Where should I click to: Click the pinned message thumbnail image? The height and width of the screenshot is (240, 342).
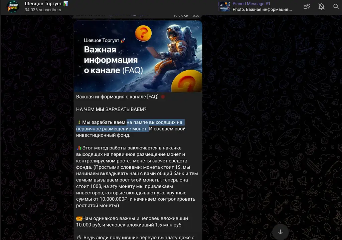[x=225, y=7]
